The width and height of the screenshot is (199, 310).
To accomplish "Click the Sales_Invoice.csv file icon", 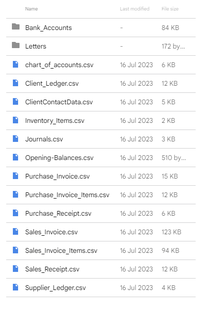I will pos(15,231).
